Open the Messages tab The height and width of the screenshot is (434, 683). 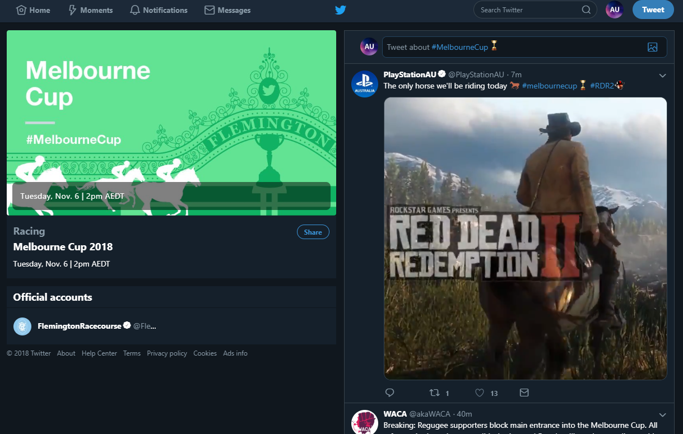click(x=227, y=10)
